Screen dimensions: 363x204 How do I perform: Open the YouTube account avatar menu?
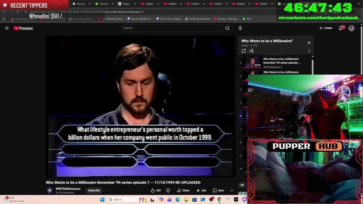coord(351,28)
